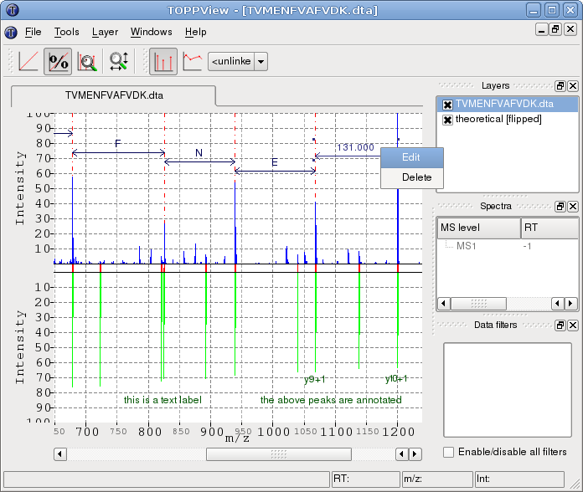This screenshot has height=492, width=583.
Task: Select the peak sticks draw mode
Action: (163, 61)
